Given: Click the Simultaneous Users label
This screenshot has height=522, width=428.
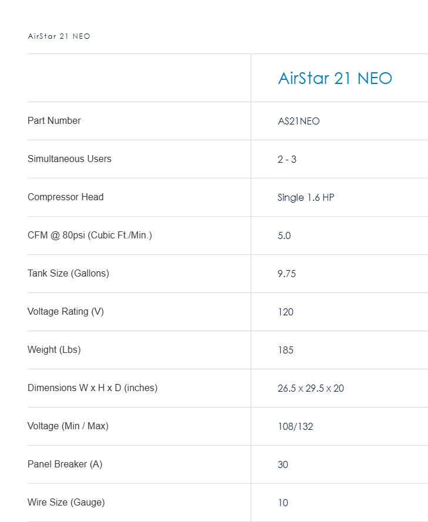Looking at the screenshot, I should click(x=69, y=159).
